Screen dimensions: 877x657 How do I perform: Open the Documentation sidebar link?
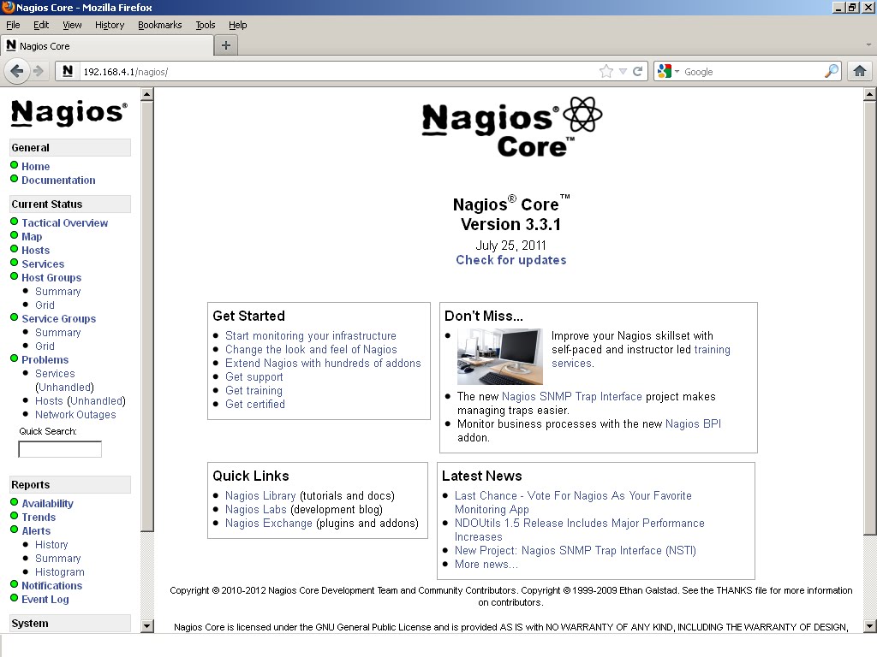59,180
